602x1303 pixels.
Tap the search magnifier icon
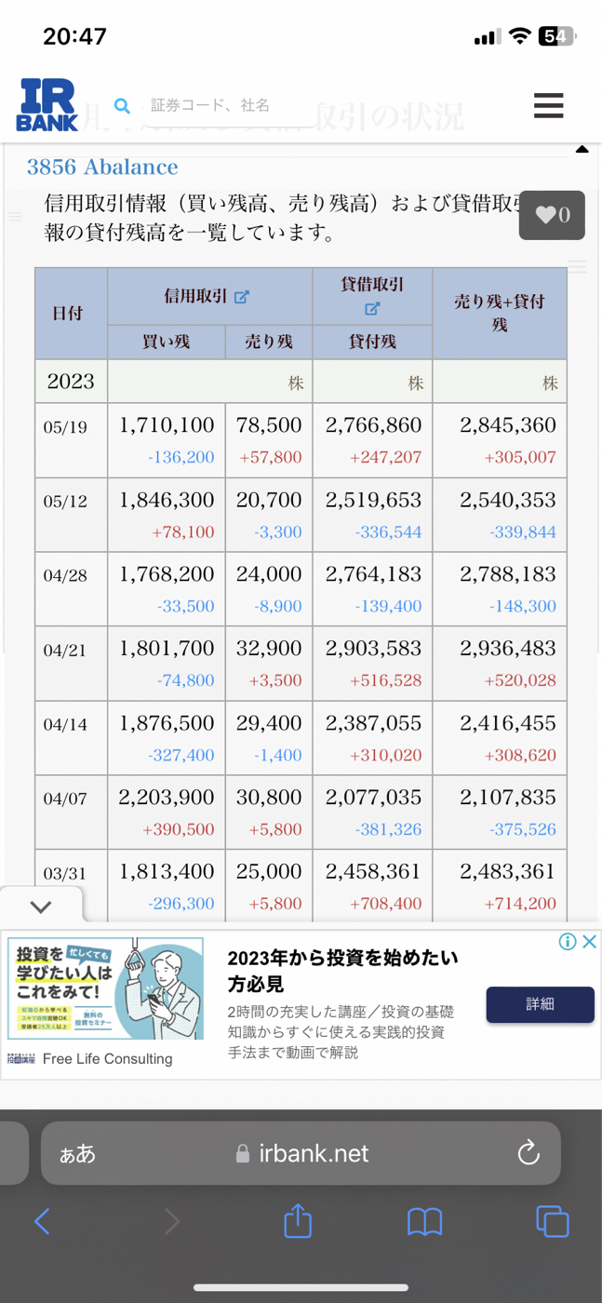tap(122, 106)
